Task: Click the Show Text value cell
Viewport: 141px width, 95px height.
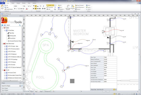Action: click(110, 57)
